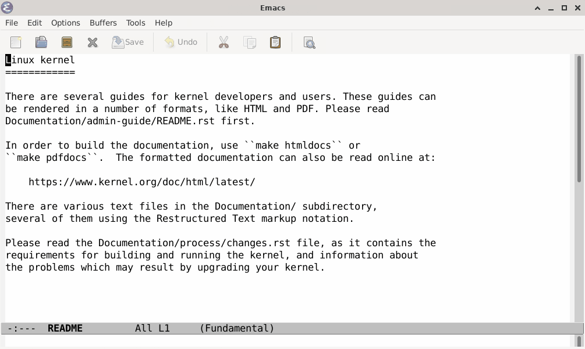Open the Buffers menu

tap(103, 23)
